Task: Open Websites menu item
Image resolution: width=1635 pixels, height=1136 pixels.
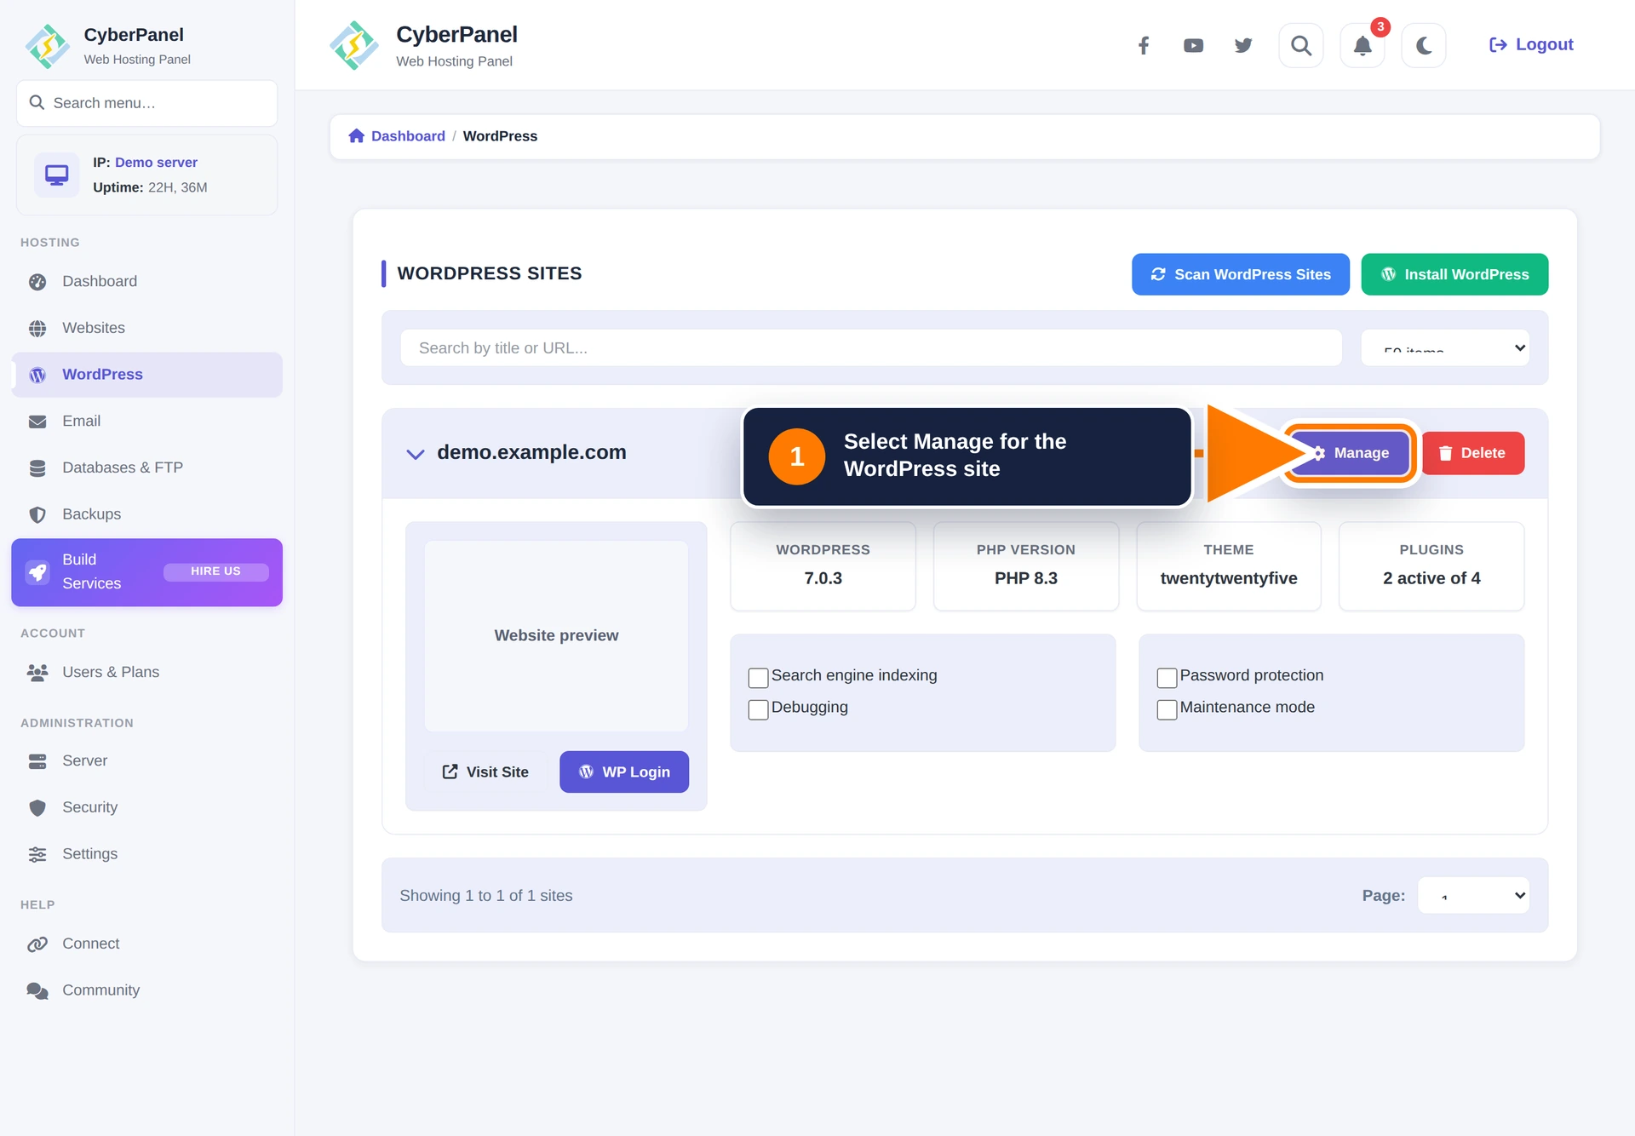Action: [x=146, y=328]
